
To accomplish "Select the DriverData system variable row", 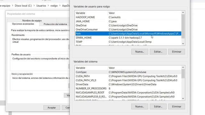I will (x=128, y=84).
